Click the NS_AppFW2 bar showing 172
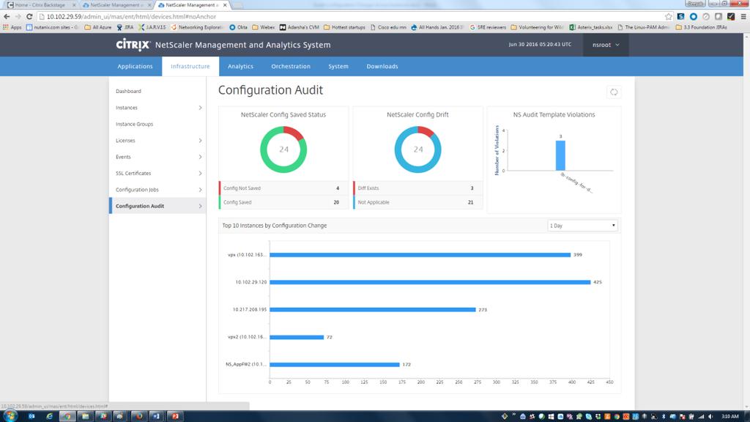 (x=334, y=365)
